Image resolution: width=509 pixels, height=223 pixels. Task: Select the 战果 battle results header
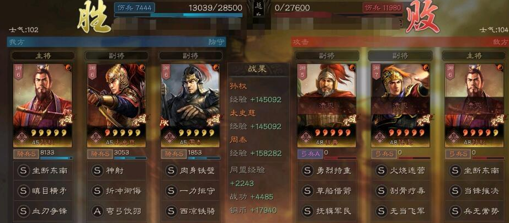click(x=258, y=70)
